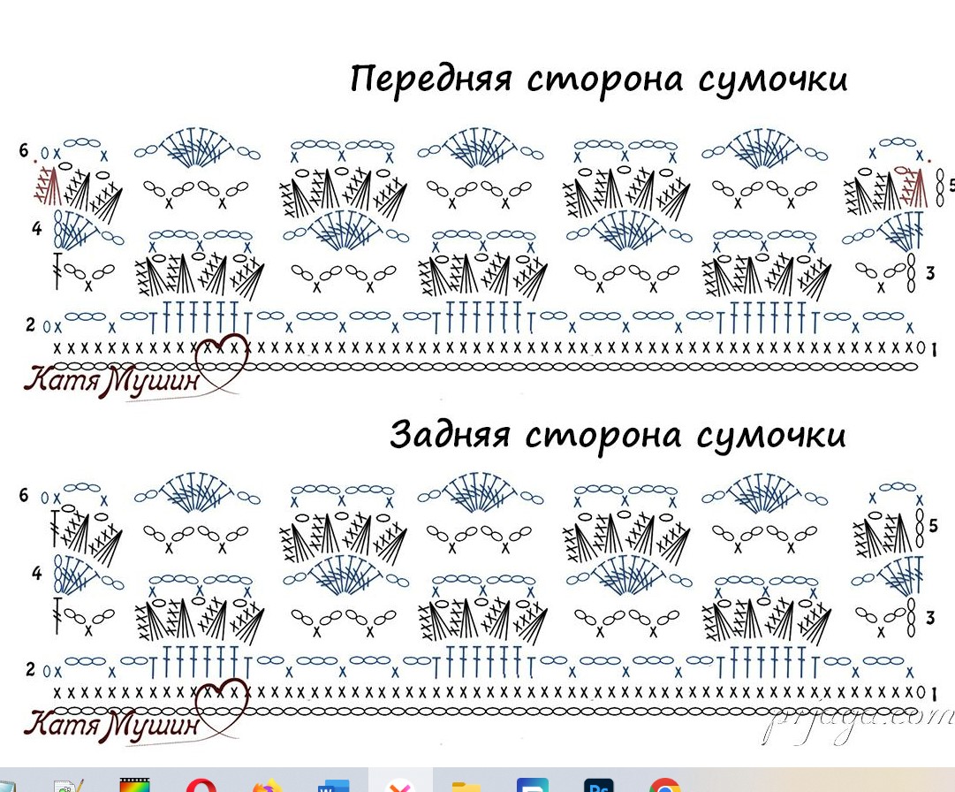The width and height of the screenshot is (955, 792).
Task: Open the notepad with pencil taskbar icon
Action: click(68, 785)
